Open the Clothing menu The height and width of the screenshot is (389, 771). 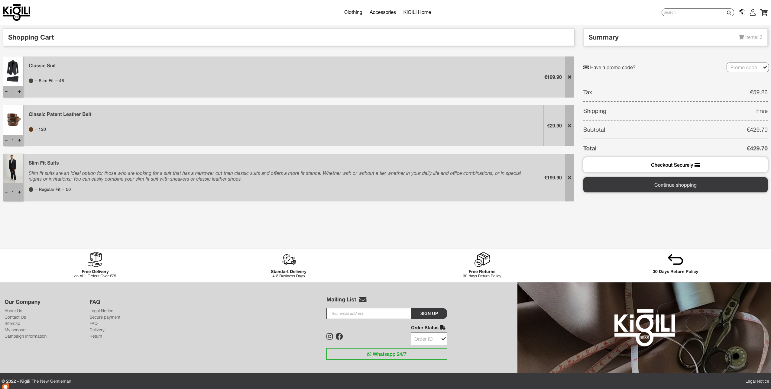coord(353,12)
